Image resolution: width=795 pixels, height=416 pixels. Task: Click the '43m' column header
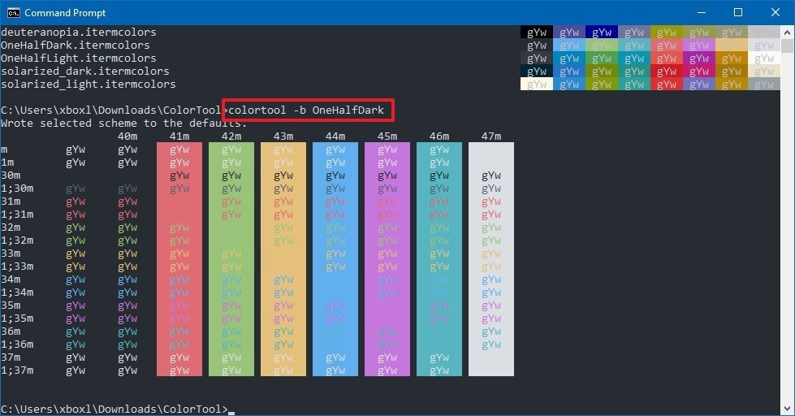283,136
